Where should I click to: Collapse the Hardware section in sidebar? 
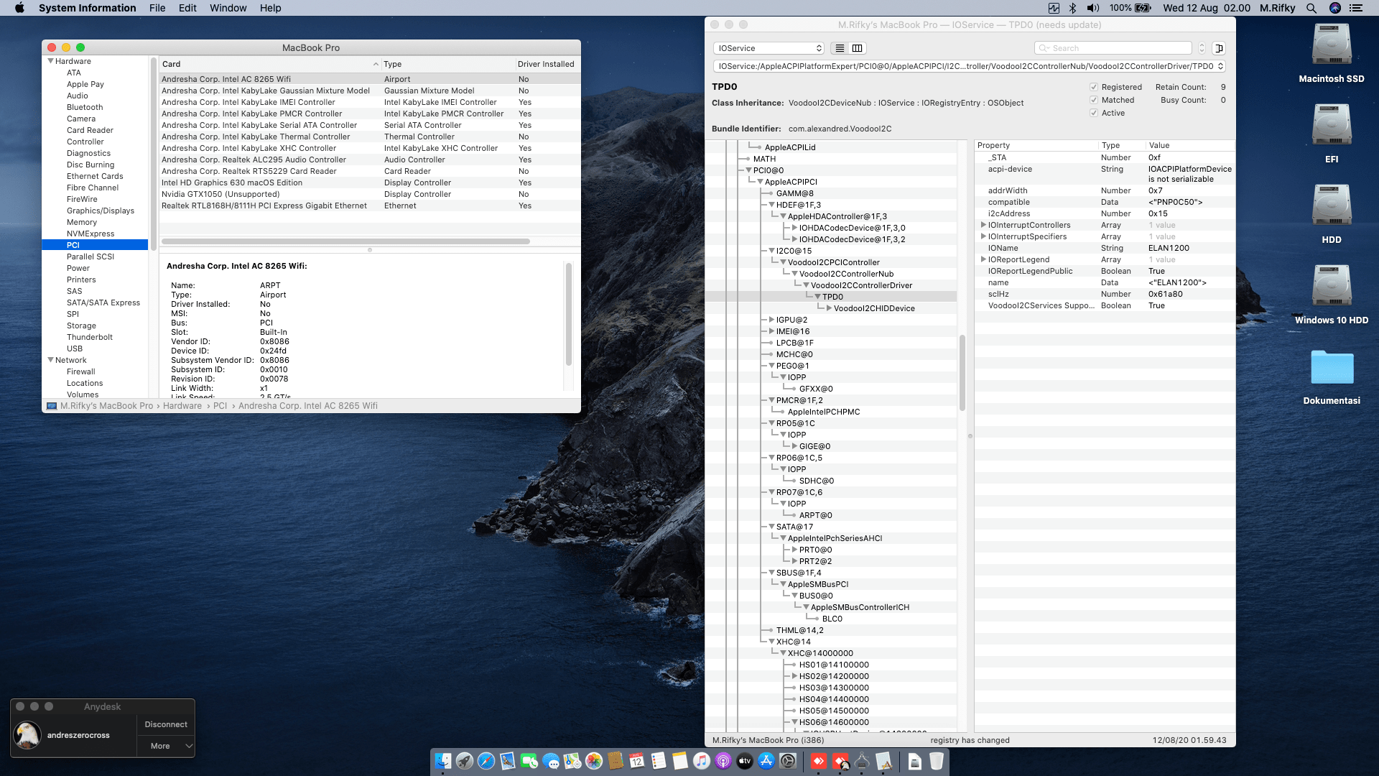click(51, 61)
